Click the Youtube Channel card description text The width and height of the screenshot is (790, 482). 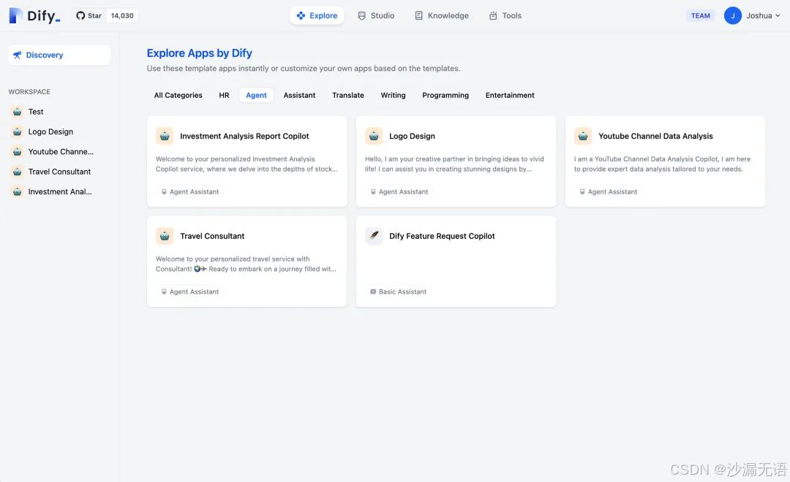pos(662,164)
